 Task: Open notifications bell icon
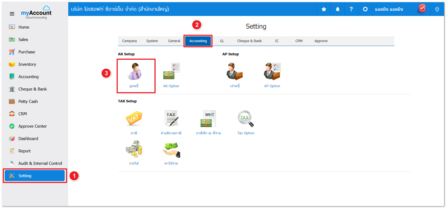338,9
